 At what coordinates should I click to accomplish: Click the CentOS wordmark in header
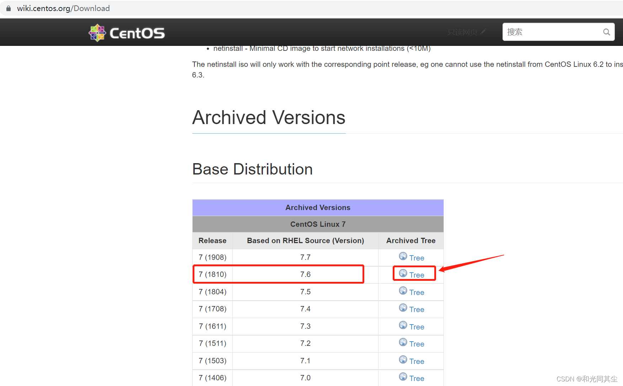click(137, 33)
